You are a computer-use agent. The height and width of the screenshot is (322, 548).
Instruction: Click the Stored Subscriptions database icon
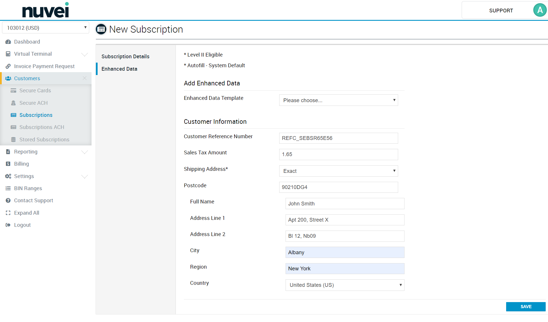tap(13, 140)
